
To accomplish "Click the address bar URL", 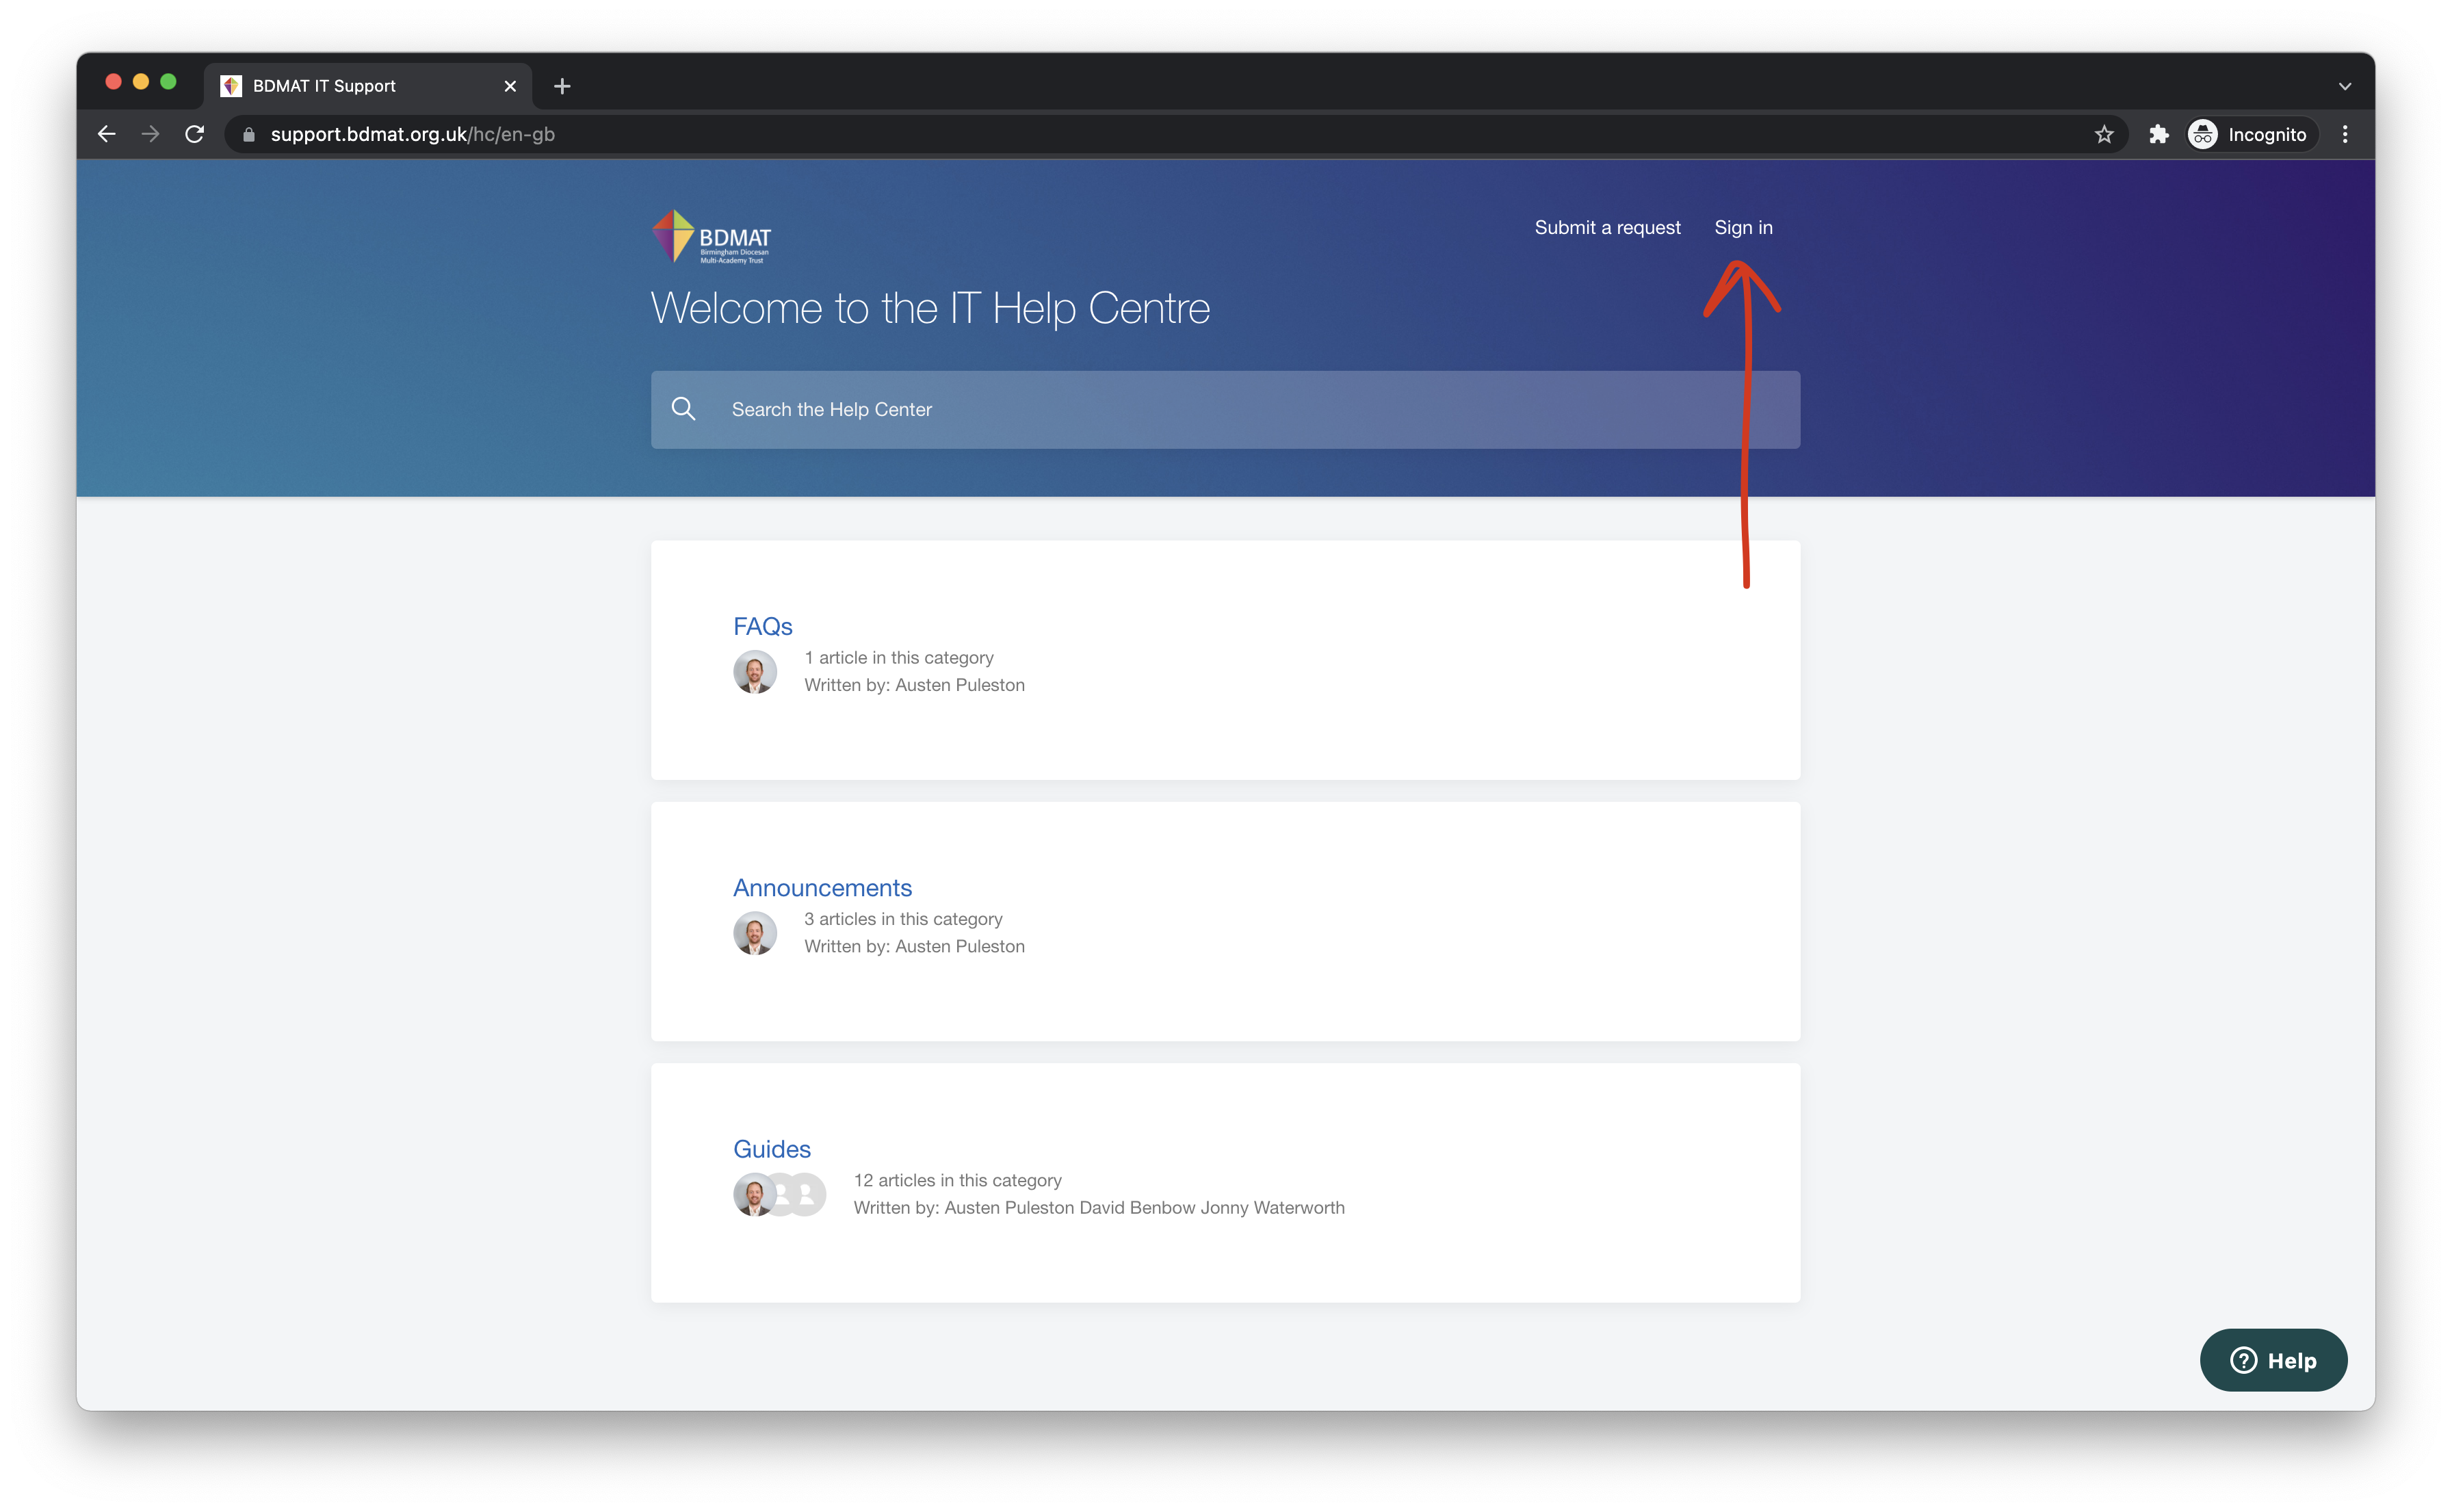I will [x=412, y=134].
